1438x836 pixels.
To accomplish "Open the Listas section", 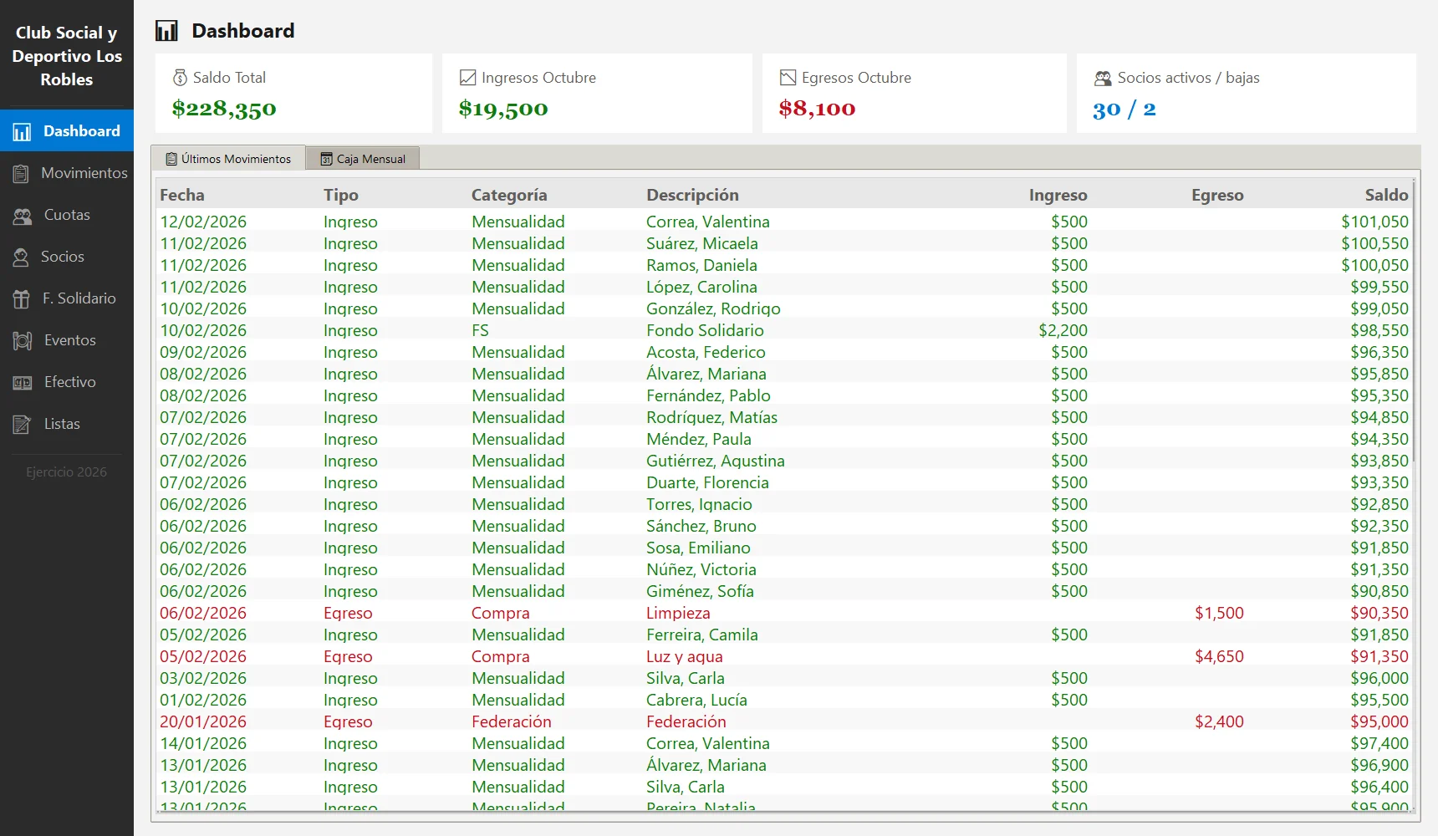I will click(x=67, y=424).
